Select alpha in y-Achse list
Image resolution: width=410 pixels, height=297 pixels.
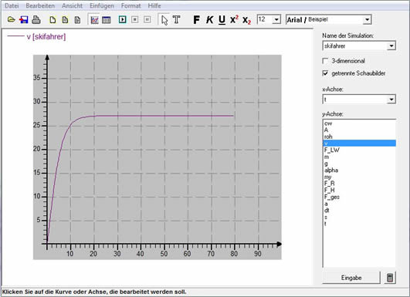click(x=359, y=170)
